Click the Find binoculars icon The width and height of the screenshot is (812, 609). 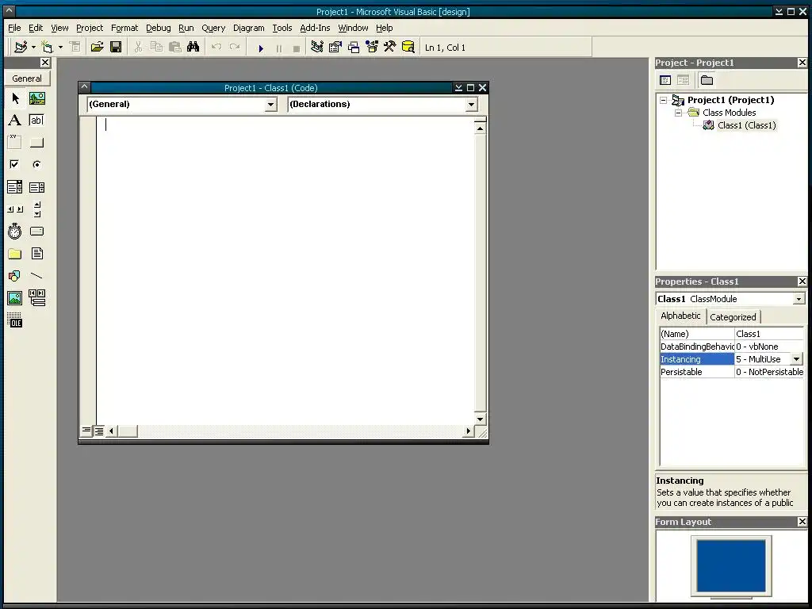click(x=193, y=47)
